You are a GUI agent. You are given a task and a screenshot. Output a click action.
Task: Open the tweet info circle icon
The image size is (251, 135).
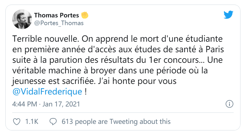click(229, 104)
